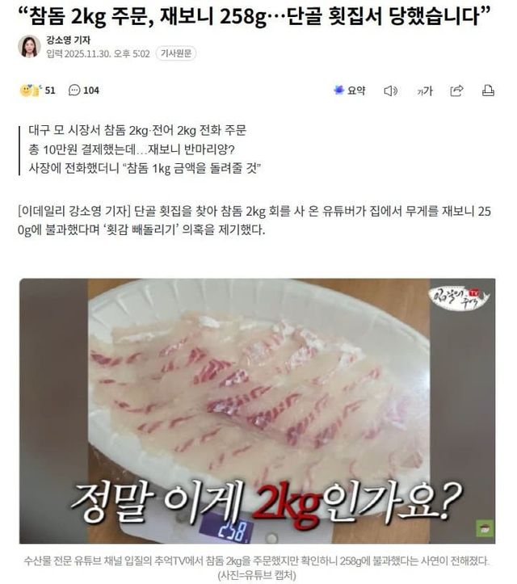
Task: Click the share icon
Action: point(456,90)
